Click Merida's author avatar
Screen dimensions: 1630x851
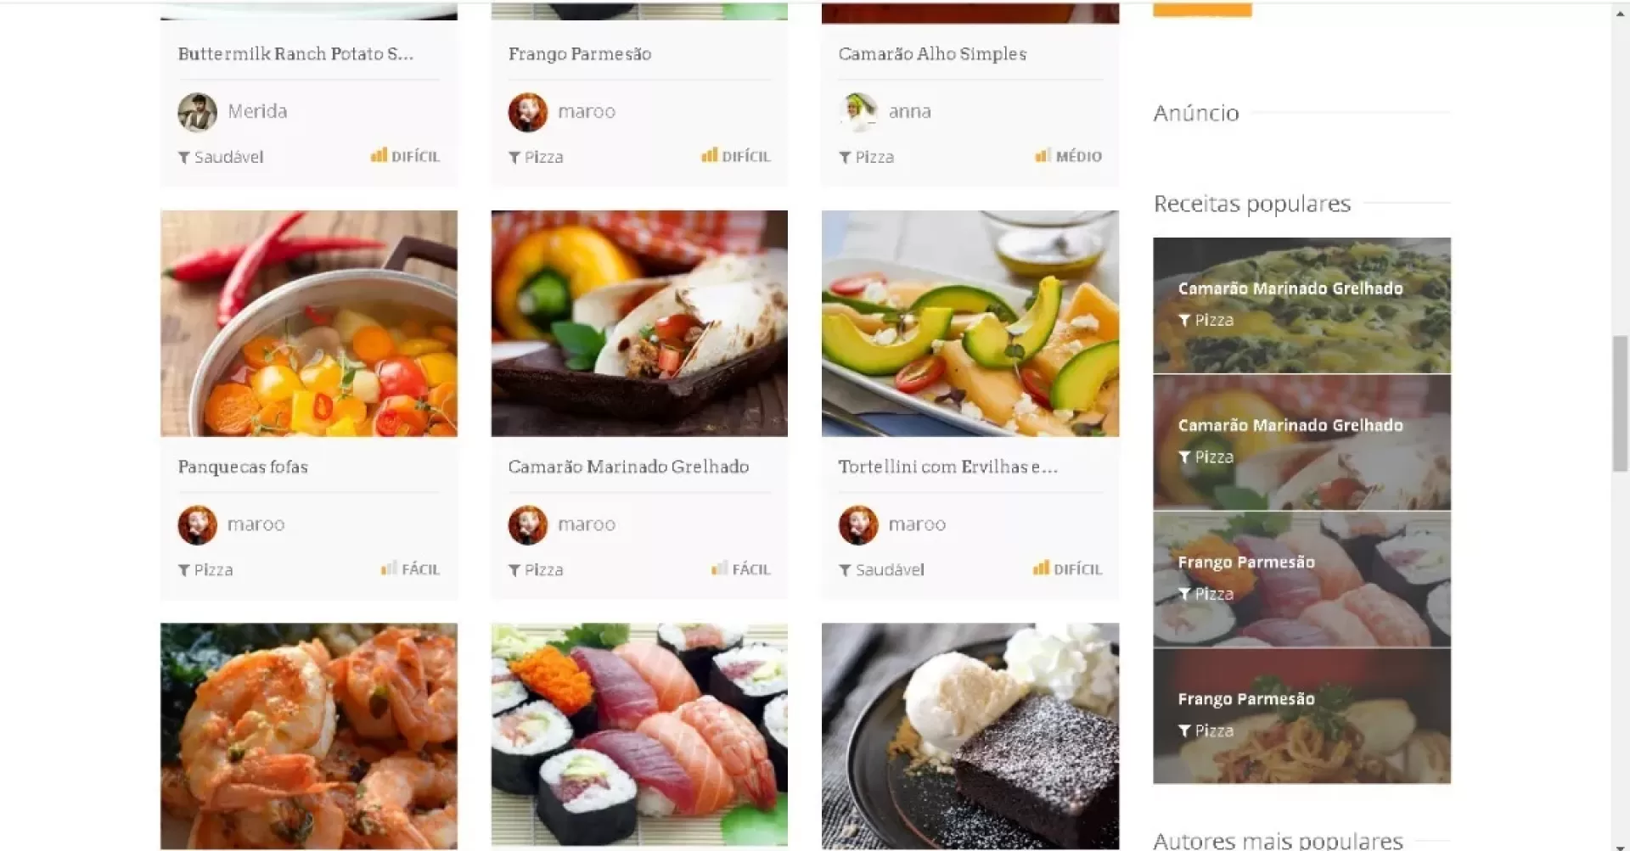point(197,112)
